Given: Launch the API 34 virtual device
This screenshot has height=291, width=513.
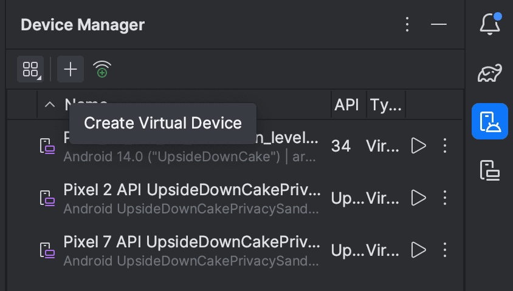Looking at the screenshot, I should pos(418,145).
